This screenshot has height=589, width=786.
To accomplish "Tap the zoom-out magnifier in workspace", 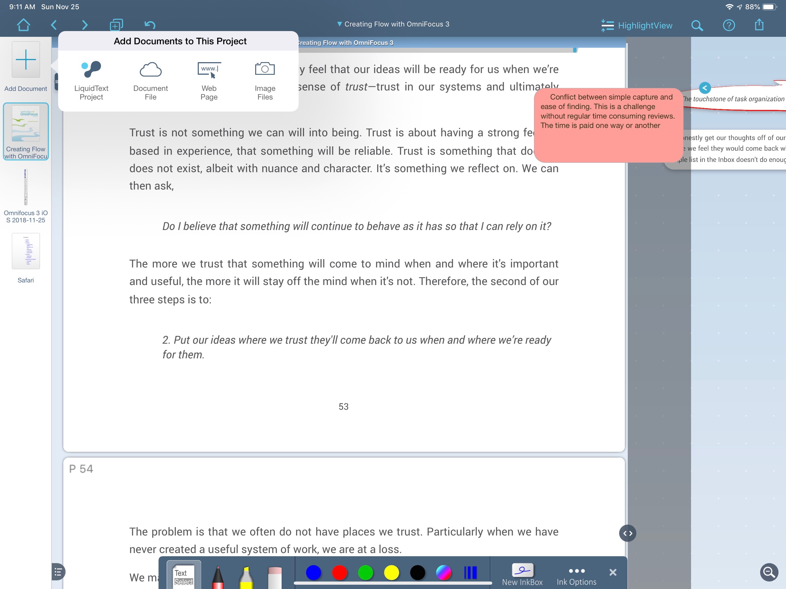I will click(769, 572).
